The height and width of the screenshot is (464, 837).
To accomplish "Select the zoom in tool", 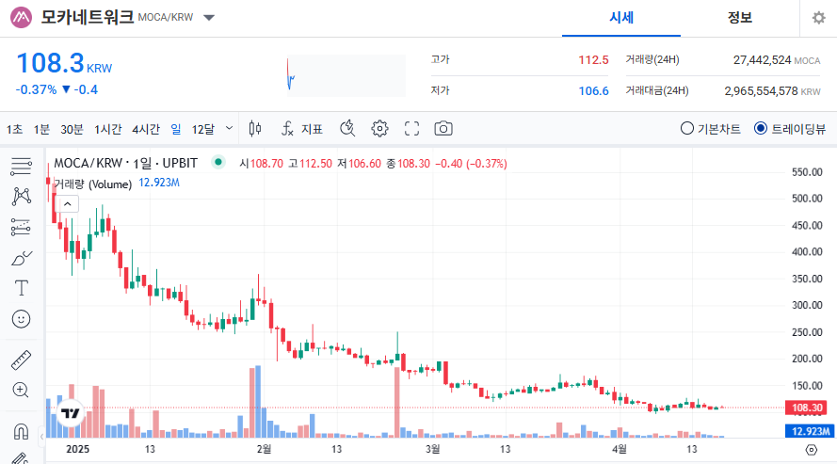I will pos(21,391).
